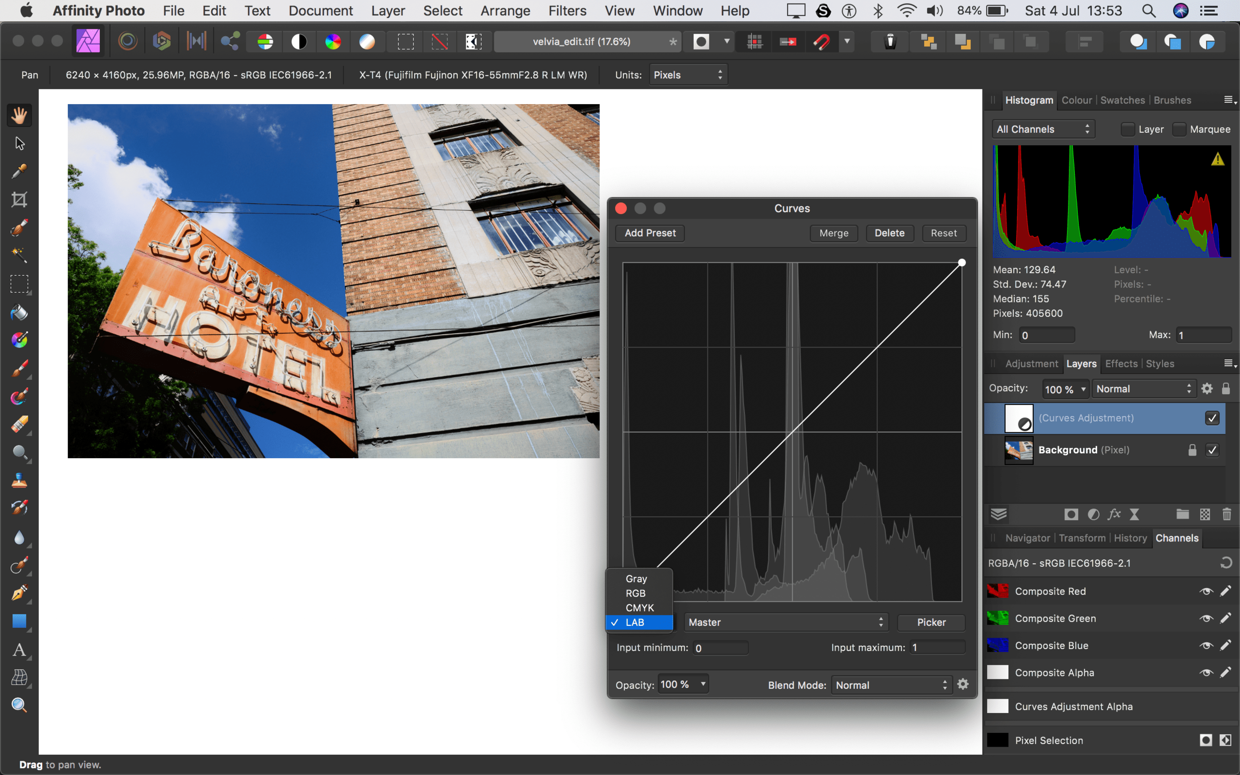Click the blue colour swatch in tools panel
This screenshot has height=775, width=1240.
19,621
